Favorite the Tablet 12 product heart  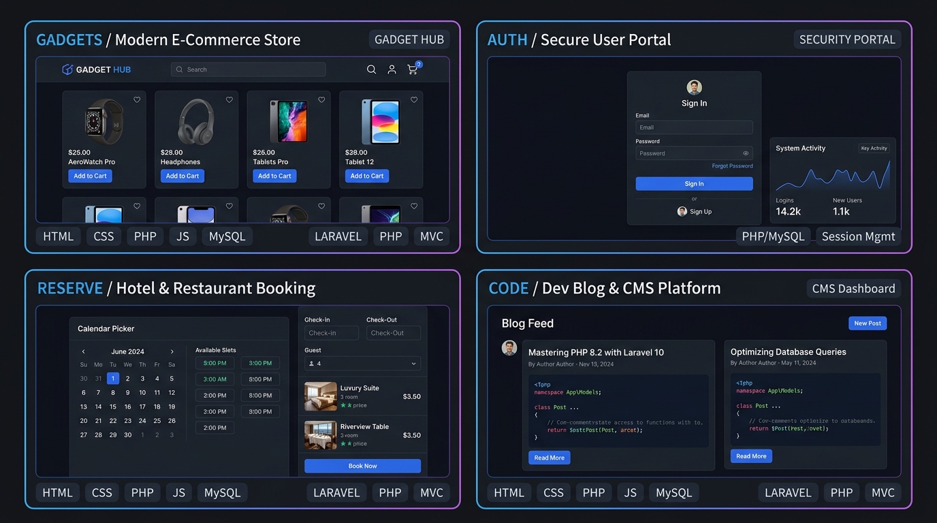[x=414, y=100]
